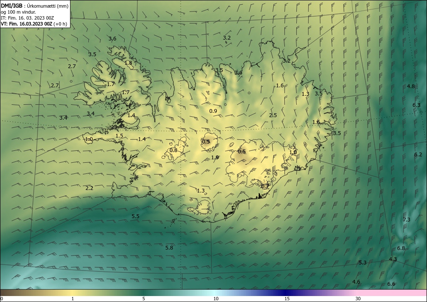Click the '10' label on the color scale
The image size is (427, 302).
216,299
